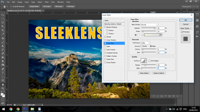Open the File menu
200x112 pixels.
(x=8, y=2)
